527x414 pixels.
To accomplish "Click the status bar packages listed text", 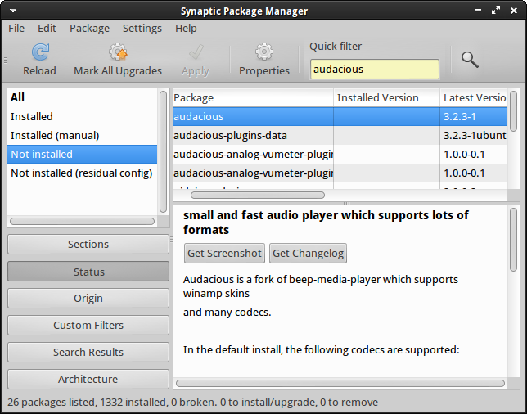I will click(x=192, y=403).
